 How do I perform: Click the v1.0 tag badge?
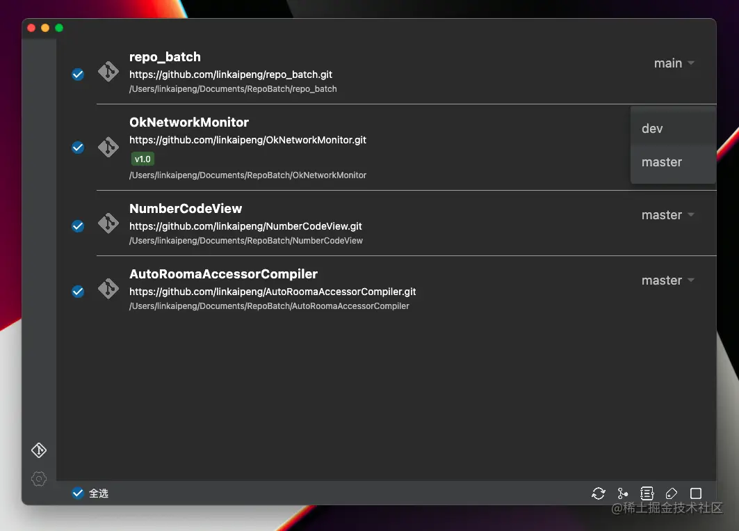tap(143, 159)
